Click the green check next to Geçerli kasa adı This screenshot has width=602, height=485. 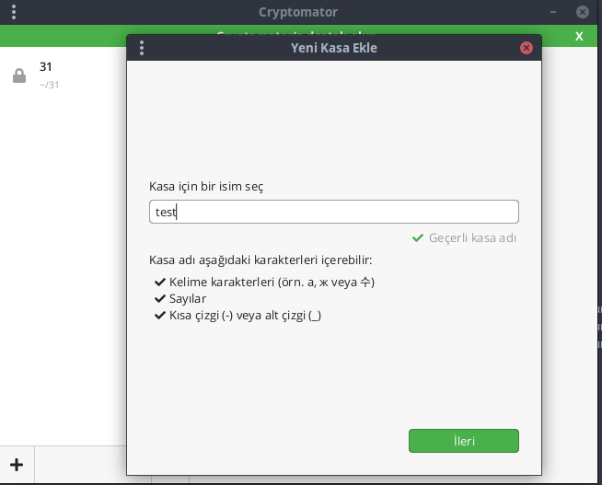click(418, 237)
